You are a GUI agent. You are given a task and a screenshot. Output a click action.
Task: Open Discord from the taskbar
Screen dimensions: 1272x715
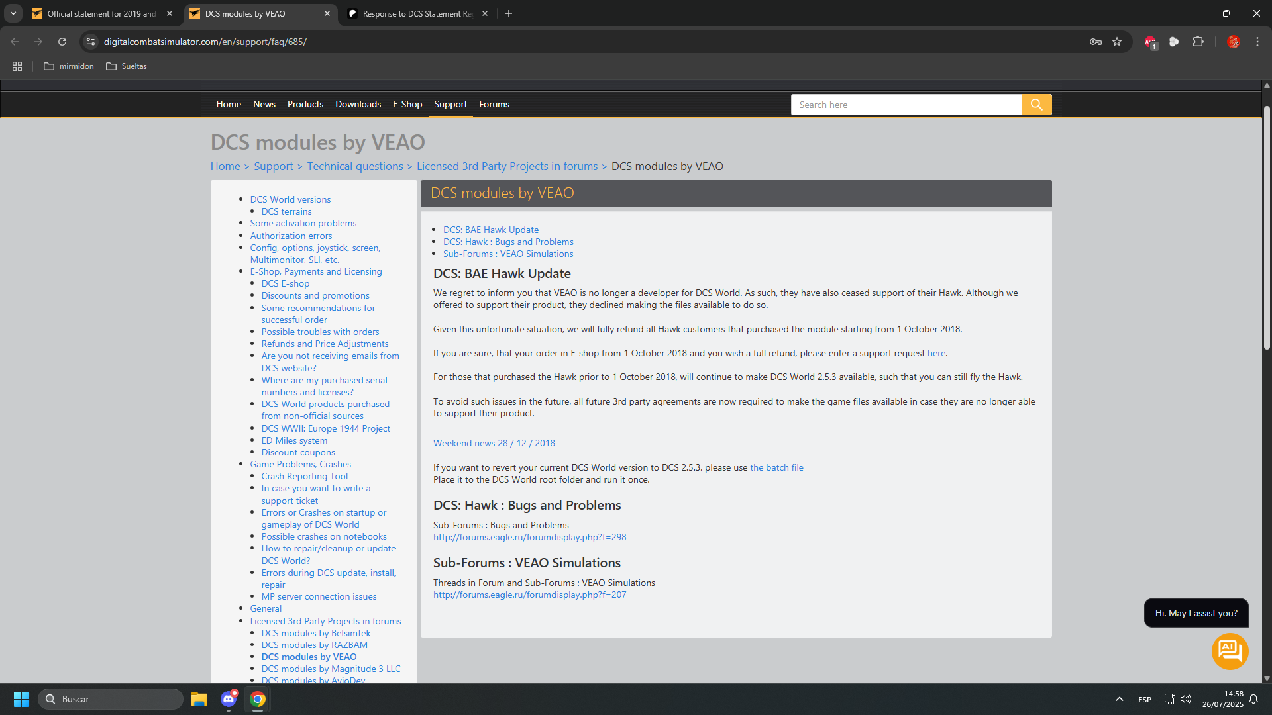[x=229, y=699]
